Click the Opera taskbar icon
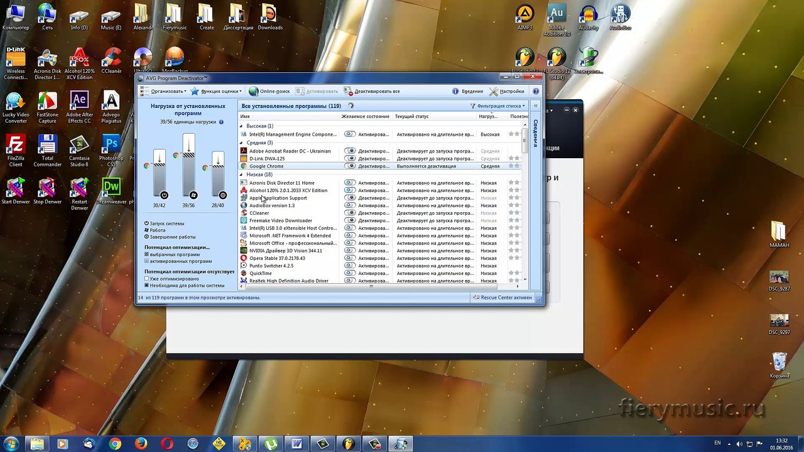Screen dimensions: 804x452 [166, 444]
